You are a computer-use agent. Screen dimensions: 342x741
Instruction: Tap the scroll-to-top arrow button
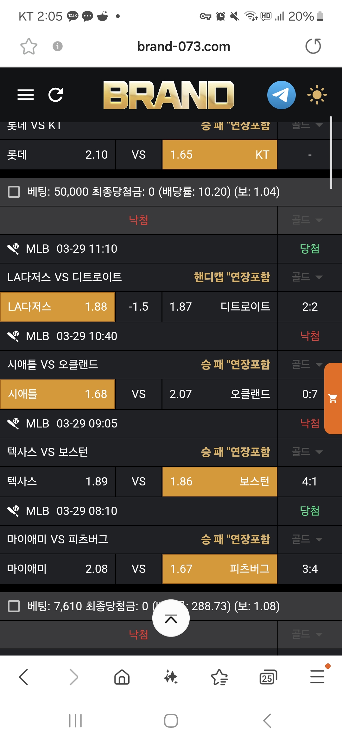coord(171,618)
